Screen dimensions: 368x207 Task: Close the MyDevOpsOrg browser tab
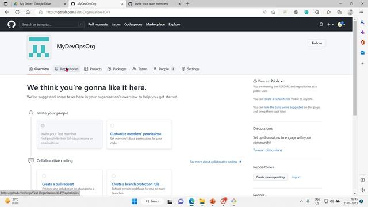click(x=122, y=4)
